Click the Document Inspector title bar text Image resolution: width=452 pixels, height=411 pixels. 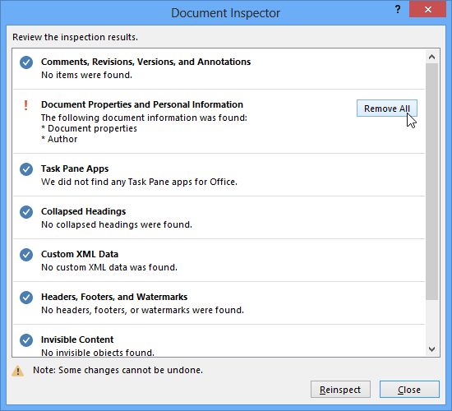[226, 13]
